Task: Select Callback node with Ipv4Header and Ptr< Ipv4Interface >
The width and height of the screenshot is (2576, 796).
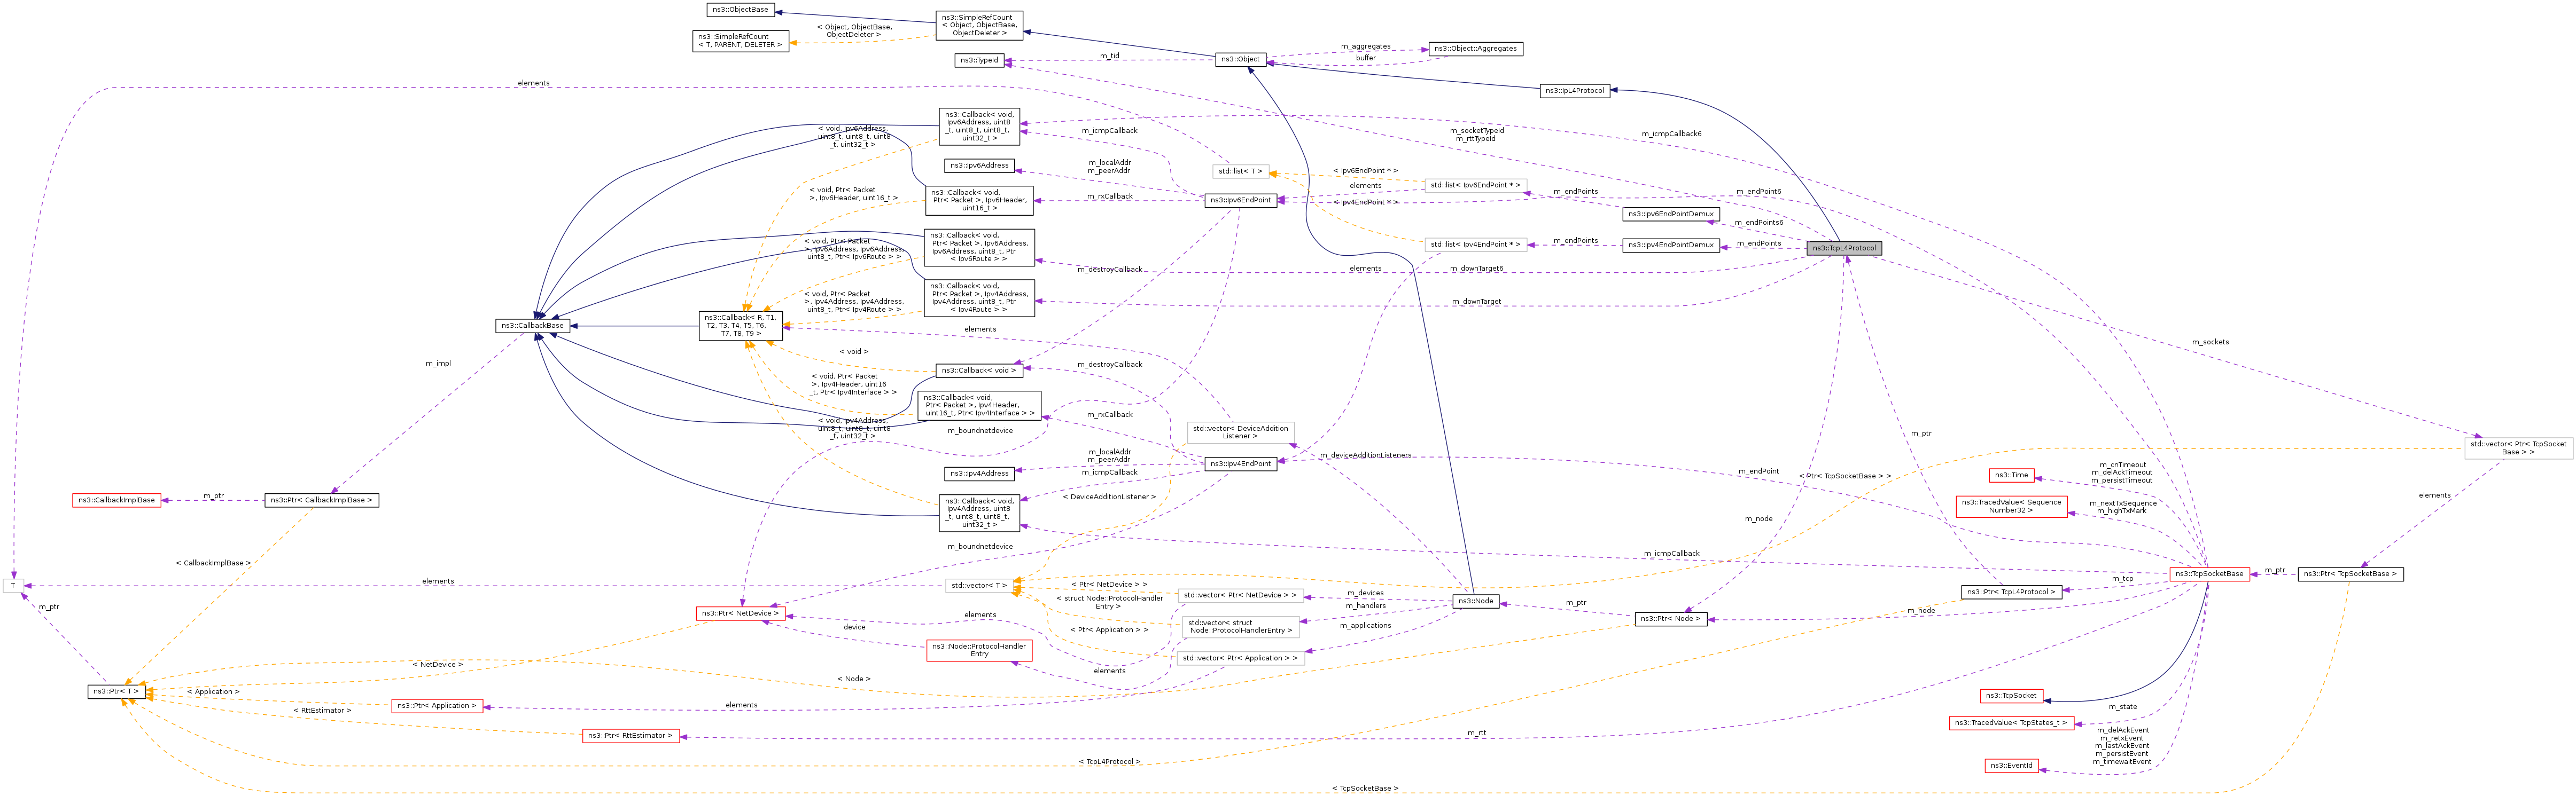Action: pyautogui.click(x=979, y=406)
